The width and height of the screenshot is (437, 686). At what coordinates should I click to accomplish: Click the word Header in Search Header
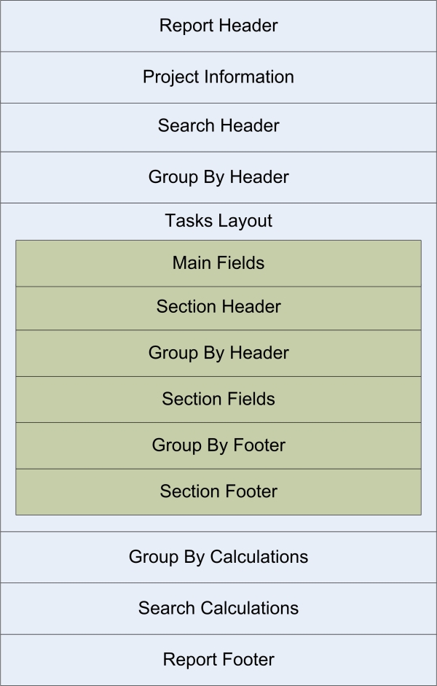click(250, 125)
